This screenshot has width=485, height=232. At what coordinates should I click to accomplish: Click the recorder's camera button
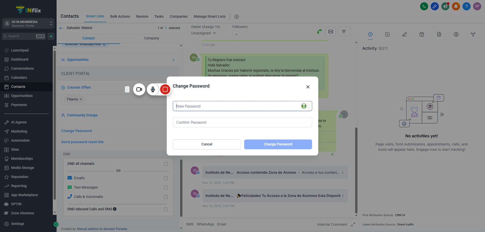coord(139,89)
